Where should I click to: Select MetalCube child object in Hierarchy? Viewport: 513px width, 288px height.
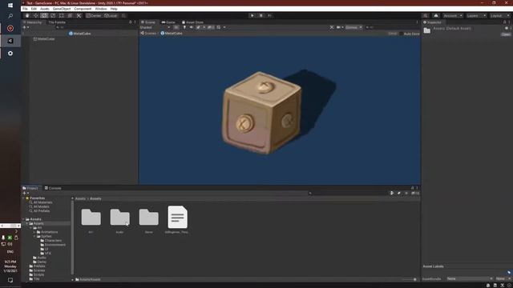[44, 39]
